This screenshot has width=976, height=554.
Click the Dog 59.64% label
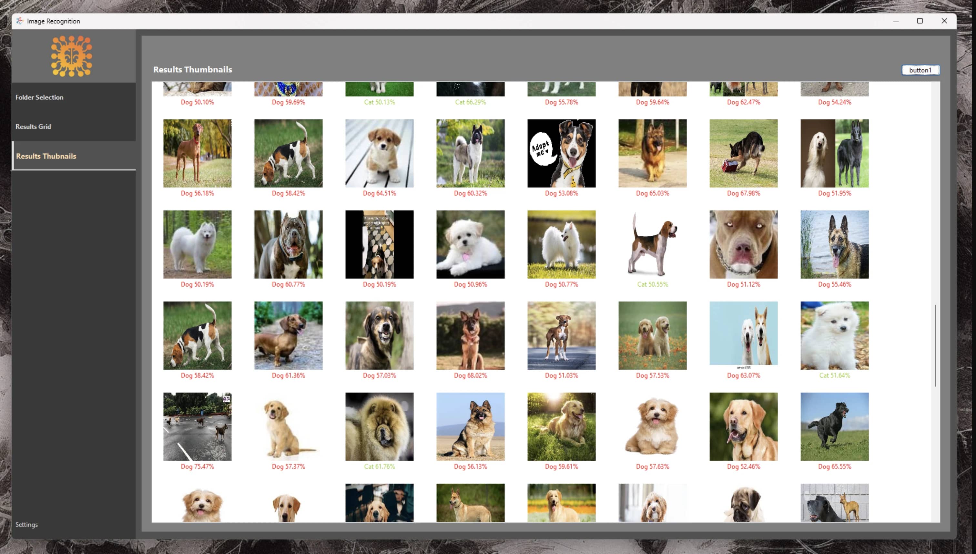652,102
